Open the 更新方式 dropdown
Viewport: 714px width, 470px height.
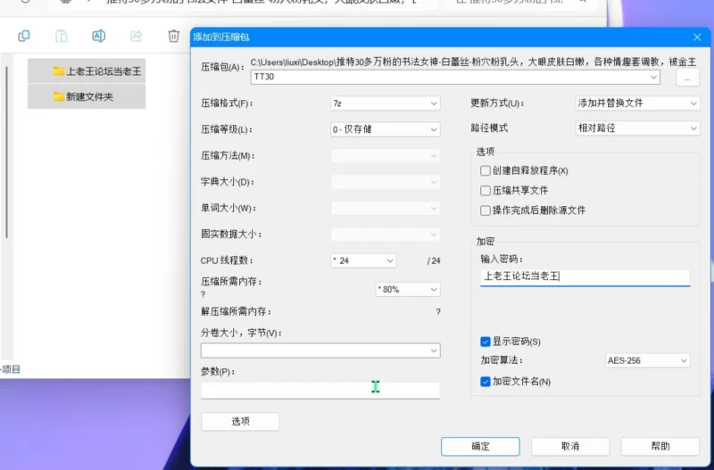[x=637, y=103]
